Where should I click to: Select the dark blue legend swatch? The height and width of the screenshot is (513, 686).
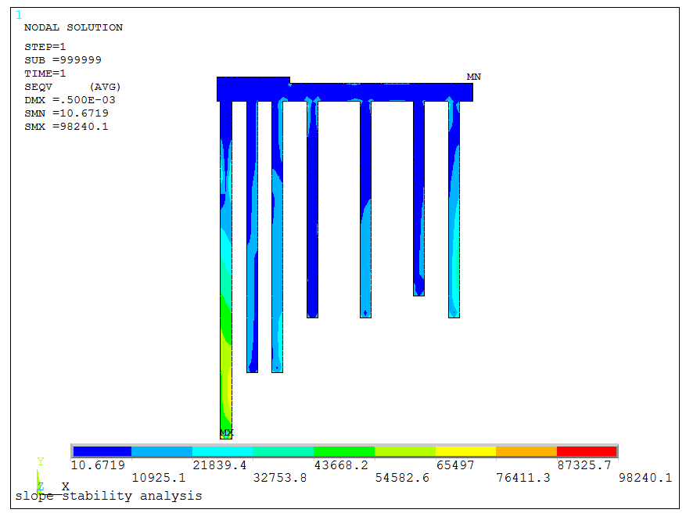pyautogui.click(x=102, y=451)
